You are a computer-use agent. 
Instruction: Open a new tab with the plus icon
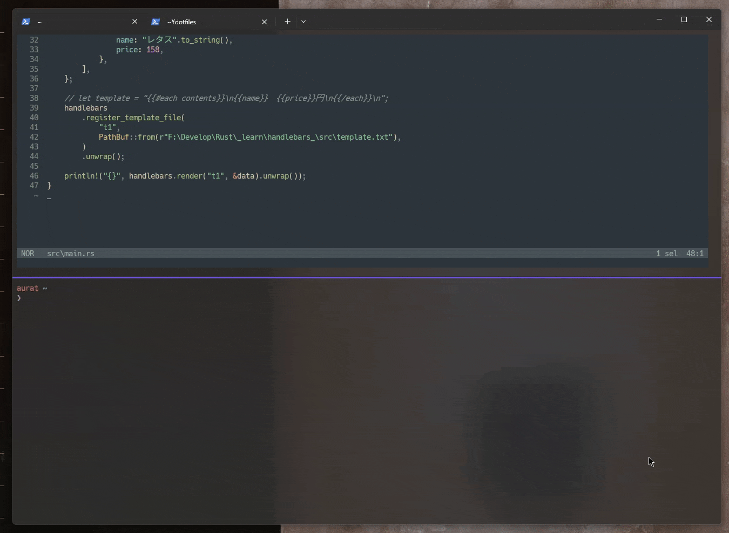(288, 22)
